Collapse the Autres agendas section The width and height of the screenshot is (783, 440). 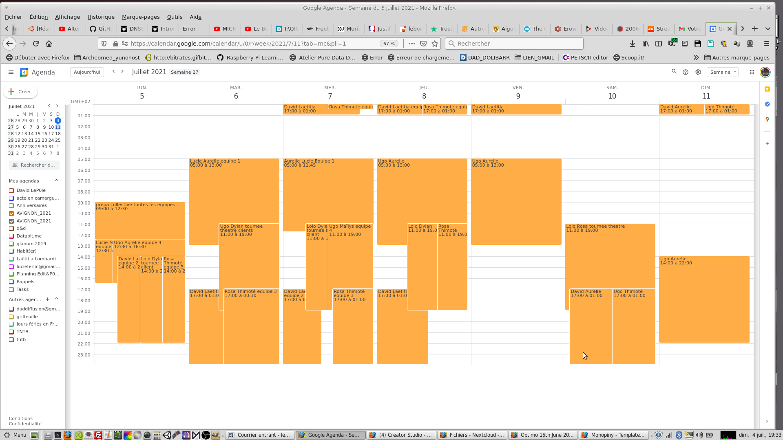click(57, 299)
